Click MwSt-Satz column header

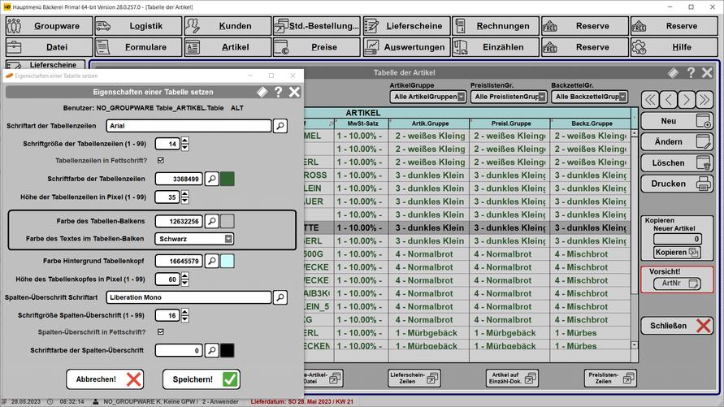pyautogui.click(x=363, y=123)
